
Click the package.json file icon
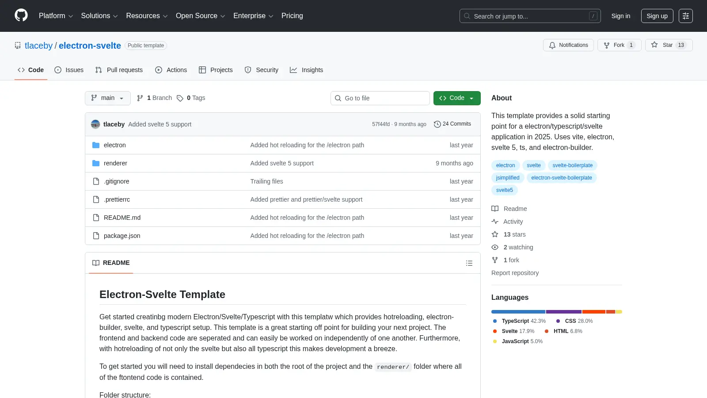coord(96,236)
